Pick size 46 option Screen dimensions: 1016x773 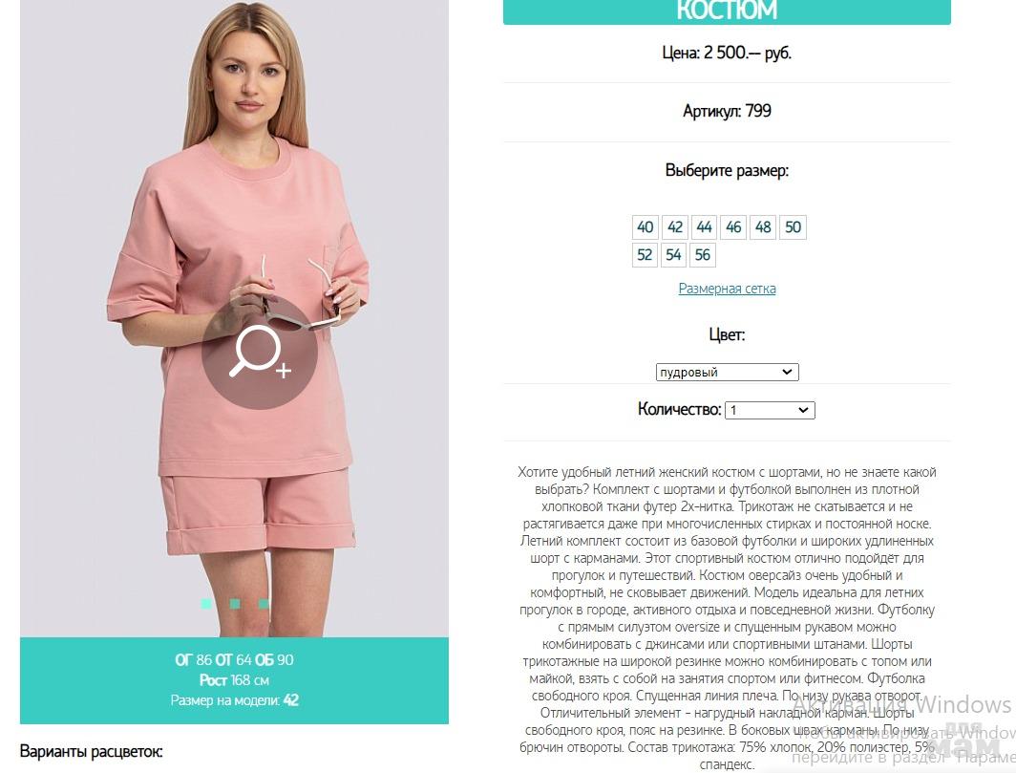[732, 227]
